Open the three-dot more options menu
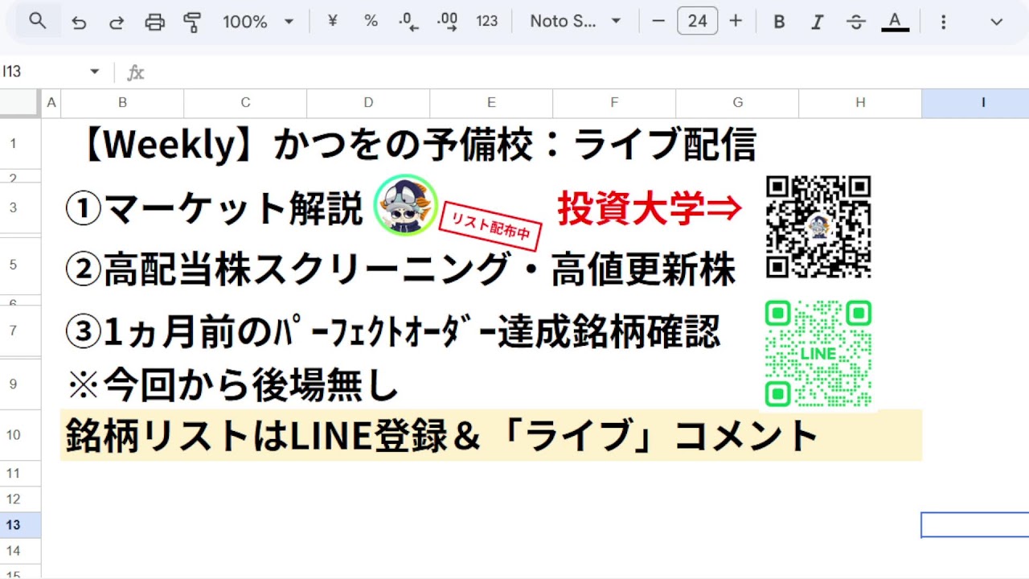 click(x=944, y=22)
